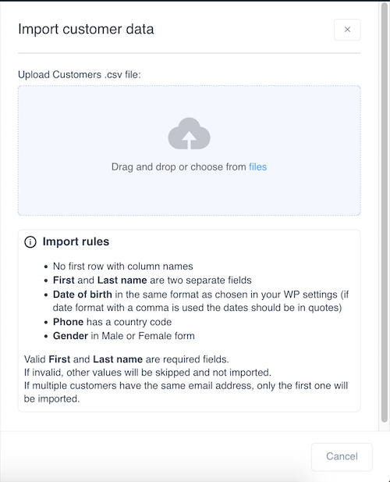Click the 'No first row with column names' rule
This screenshot has height=482, width=390.
point(122,266)
